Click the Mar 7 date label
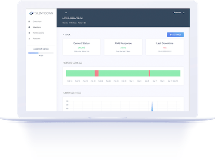 (154, 81)
